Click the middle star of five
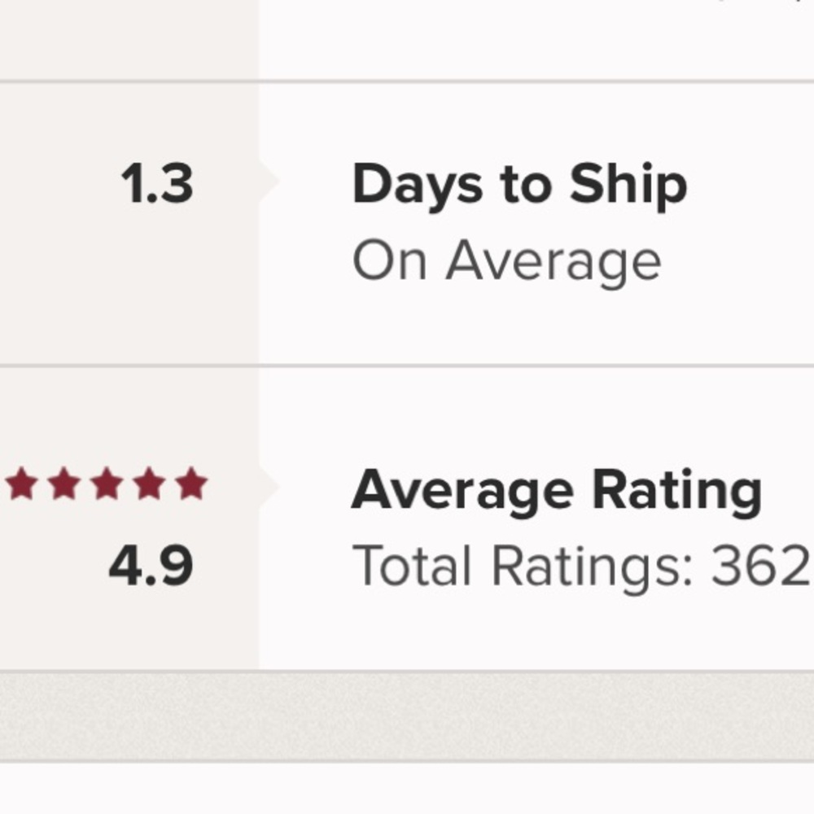 107,484
